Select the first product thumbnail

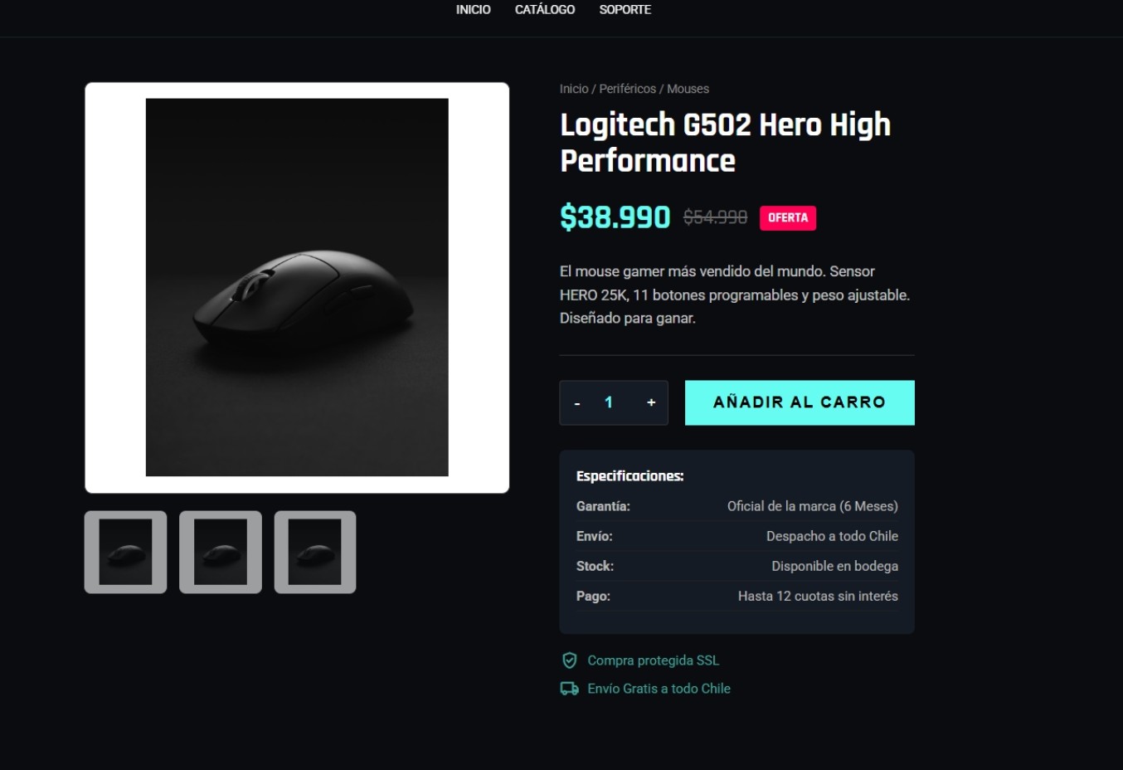point(124,551)
